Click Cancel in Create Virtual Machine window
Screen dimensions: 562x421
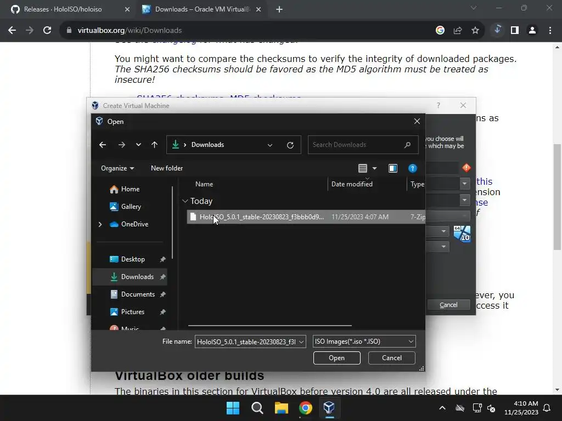point(448,305)
